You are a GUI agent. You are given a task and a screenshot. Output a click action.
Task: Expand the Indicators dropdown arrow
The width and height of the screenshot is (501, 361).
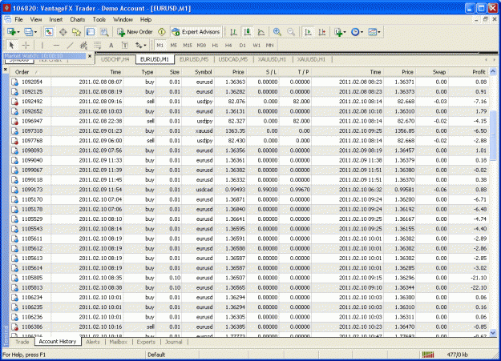click(345, 32)
